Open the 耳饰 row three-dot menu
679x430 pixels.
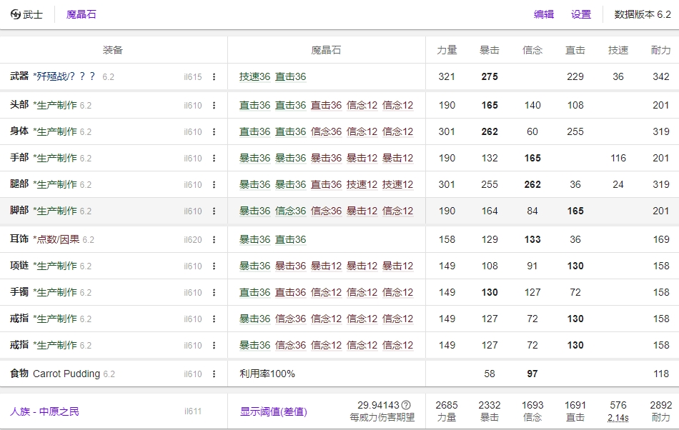tap(214, 240)
